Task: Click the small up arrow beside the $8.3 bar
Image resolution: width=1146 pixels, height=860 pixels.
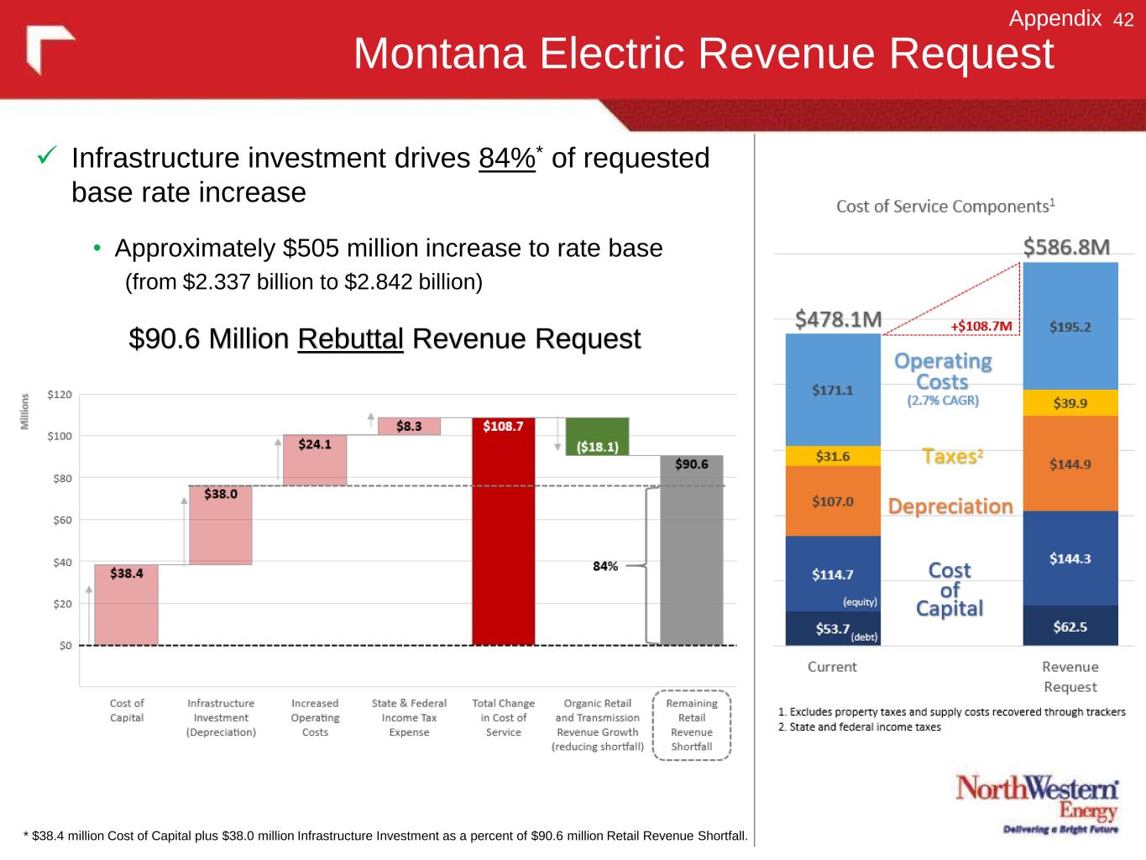Action: tap(370, 419)
